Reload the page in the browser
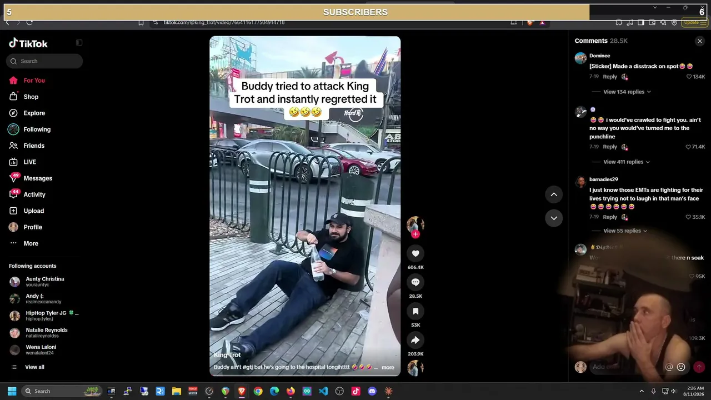The image size is (711, 400). click(29, 23)
